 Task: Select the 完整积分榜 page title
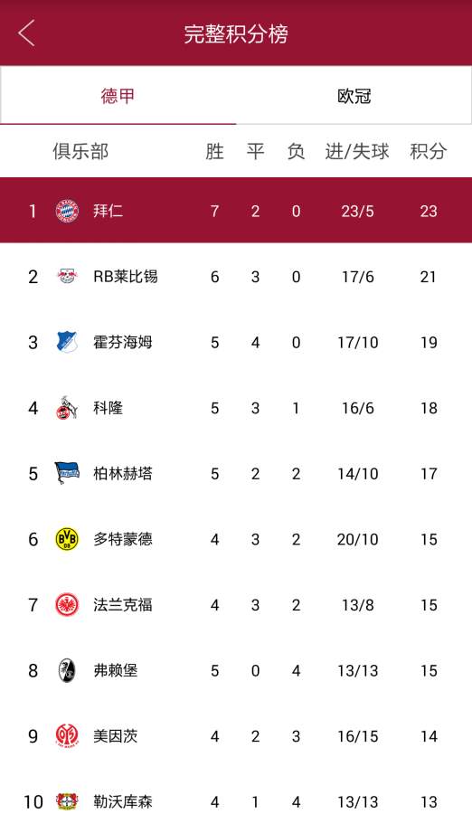[236, 33]
